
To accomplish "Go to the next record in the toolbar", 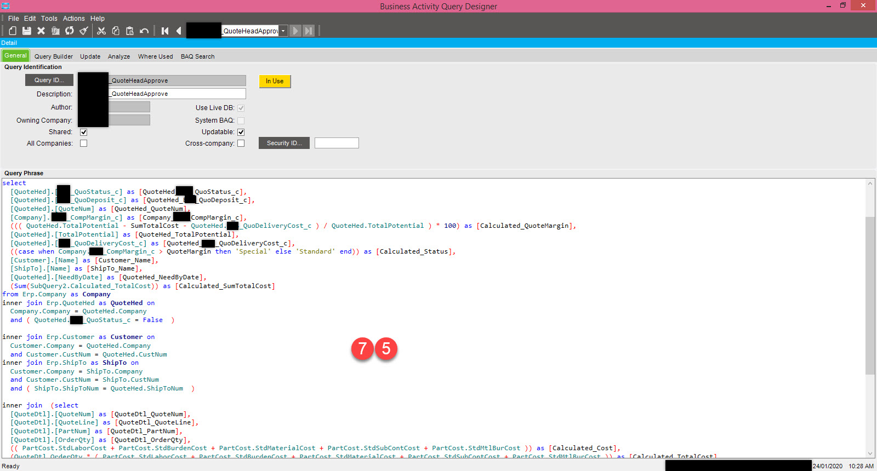I will 295,31.
